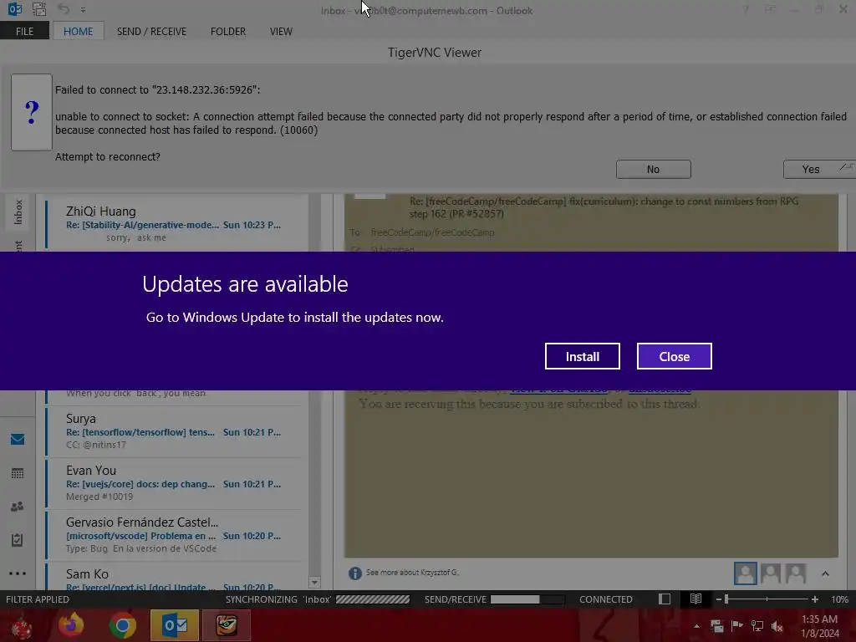The height and width of the screenshot is (642, 856).
Task: Click the zoom in plus button
Action: pos(814,599)
